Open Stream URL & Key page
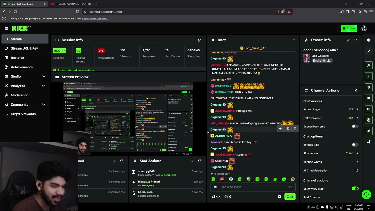Screen dimensions: 375x211 coord(25,48)
